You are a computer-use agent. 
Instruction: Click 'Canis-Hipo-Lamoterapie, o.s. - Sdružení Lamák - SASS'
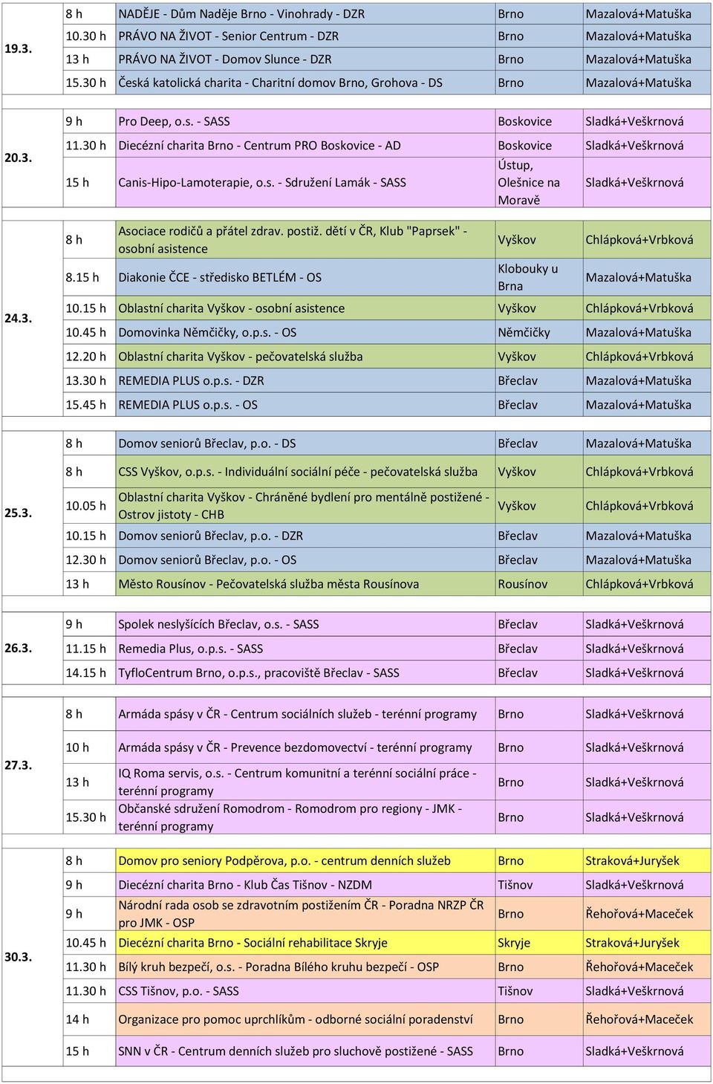pyautogui.click(x=262, y=182)
